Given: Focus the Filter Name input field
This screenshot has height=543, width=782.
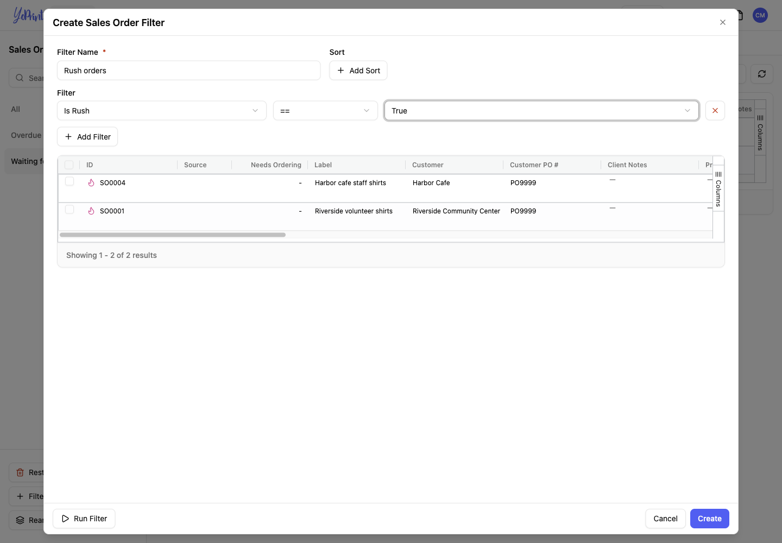Looking at the screenshot, I should tap(189, 71).
